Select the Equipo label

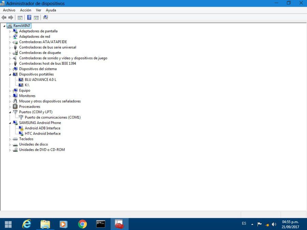[25, 90]
